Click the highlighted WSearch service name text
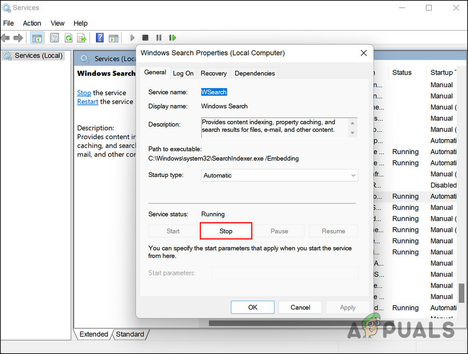Viewport: 468px width, 354px height. point(214,92)
